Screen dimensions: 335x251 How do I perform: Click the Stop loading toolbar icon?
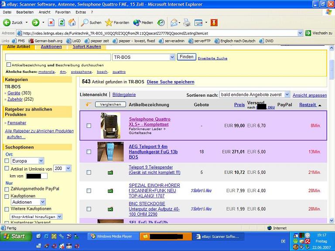[x=51, y=23]
